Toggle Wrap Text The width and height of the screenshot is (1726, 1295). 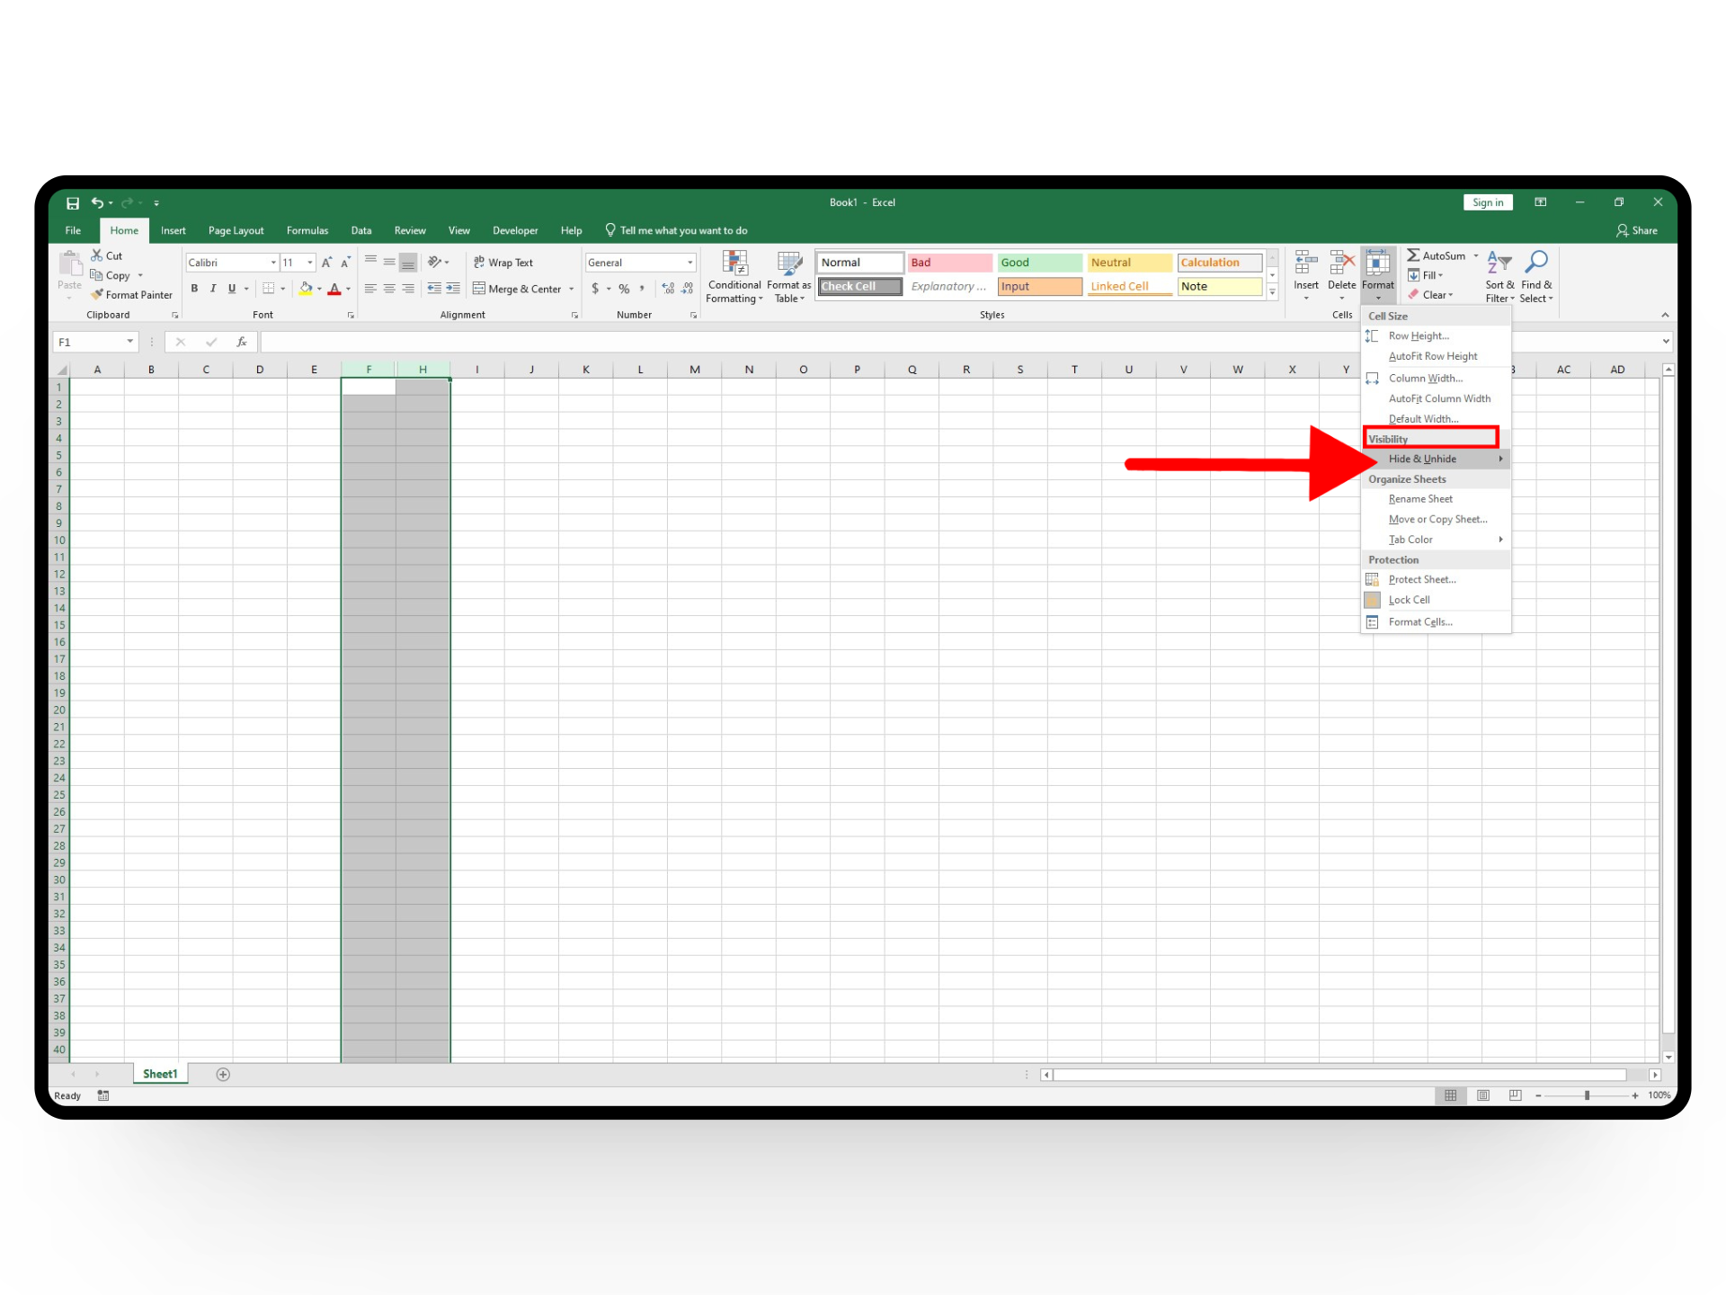tap(503, 263)
